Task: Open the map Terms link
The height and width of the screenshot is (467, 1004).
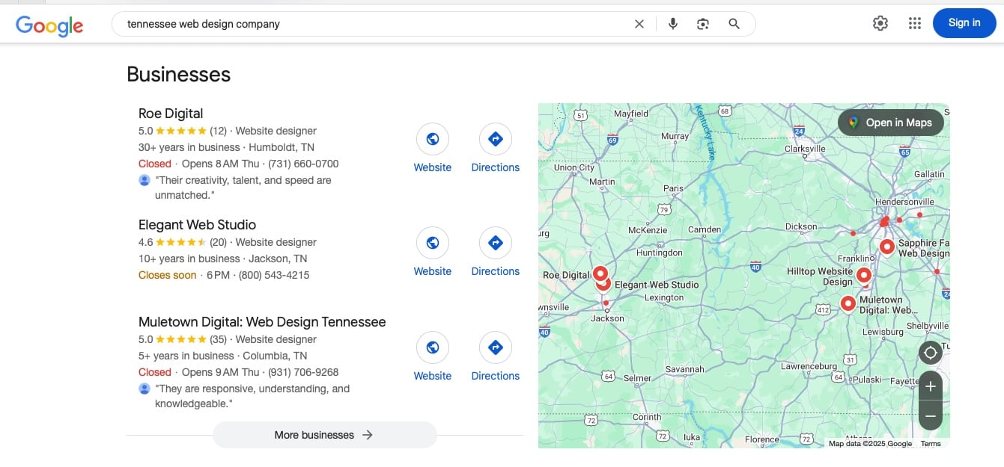Action: coord(930,443)
